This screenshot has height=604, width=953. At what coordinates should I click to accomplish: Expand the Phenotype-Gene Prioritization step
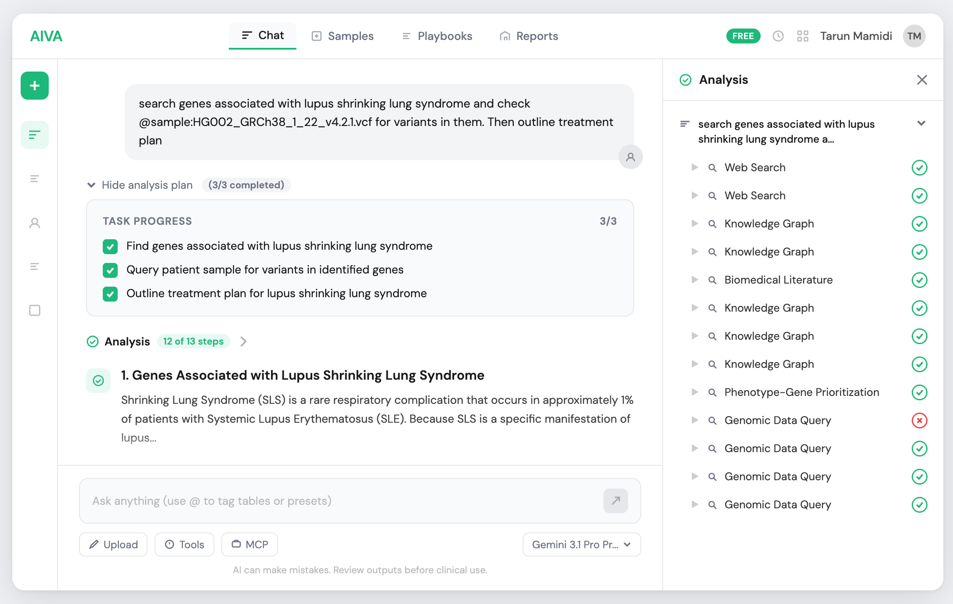(695, 392)
